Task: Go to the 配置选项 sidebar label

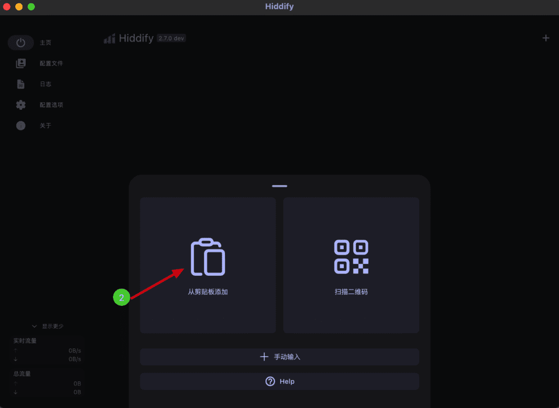Action: click(x=51, y=105)
